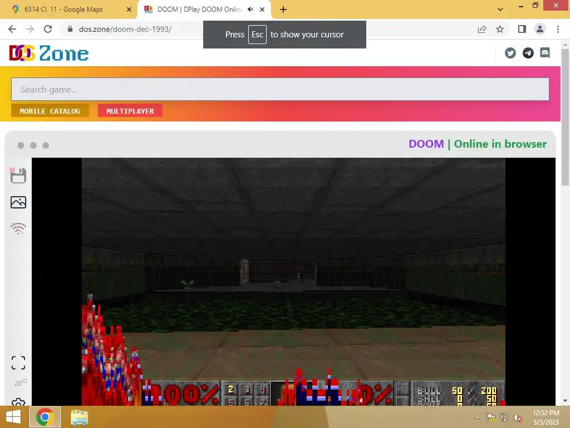Toggle the network wifi icon in sidebar
This screenshot has height=428, width=570.
(18, 228)
